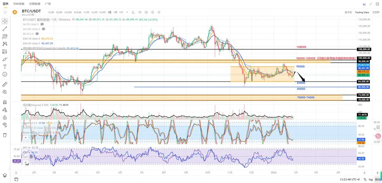Select the Trading View chart mode
The width and height of the screenshot is (382, 183).
362,12
